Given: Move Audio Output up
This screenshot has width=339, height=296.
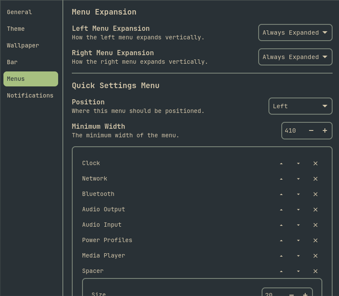Looking at the screenshot, I should click(x=281, y=210).
